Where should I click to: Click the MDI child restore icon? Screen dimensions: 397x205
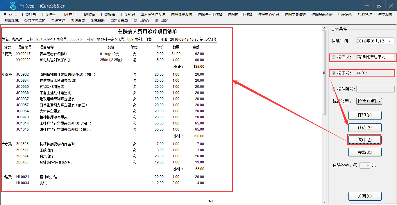pyautogui.click(x=11, y=14)
